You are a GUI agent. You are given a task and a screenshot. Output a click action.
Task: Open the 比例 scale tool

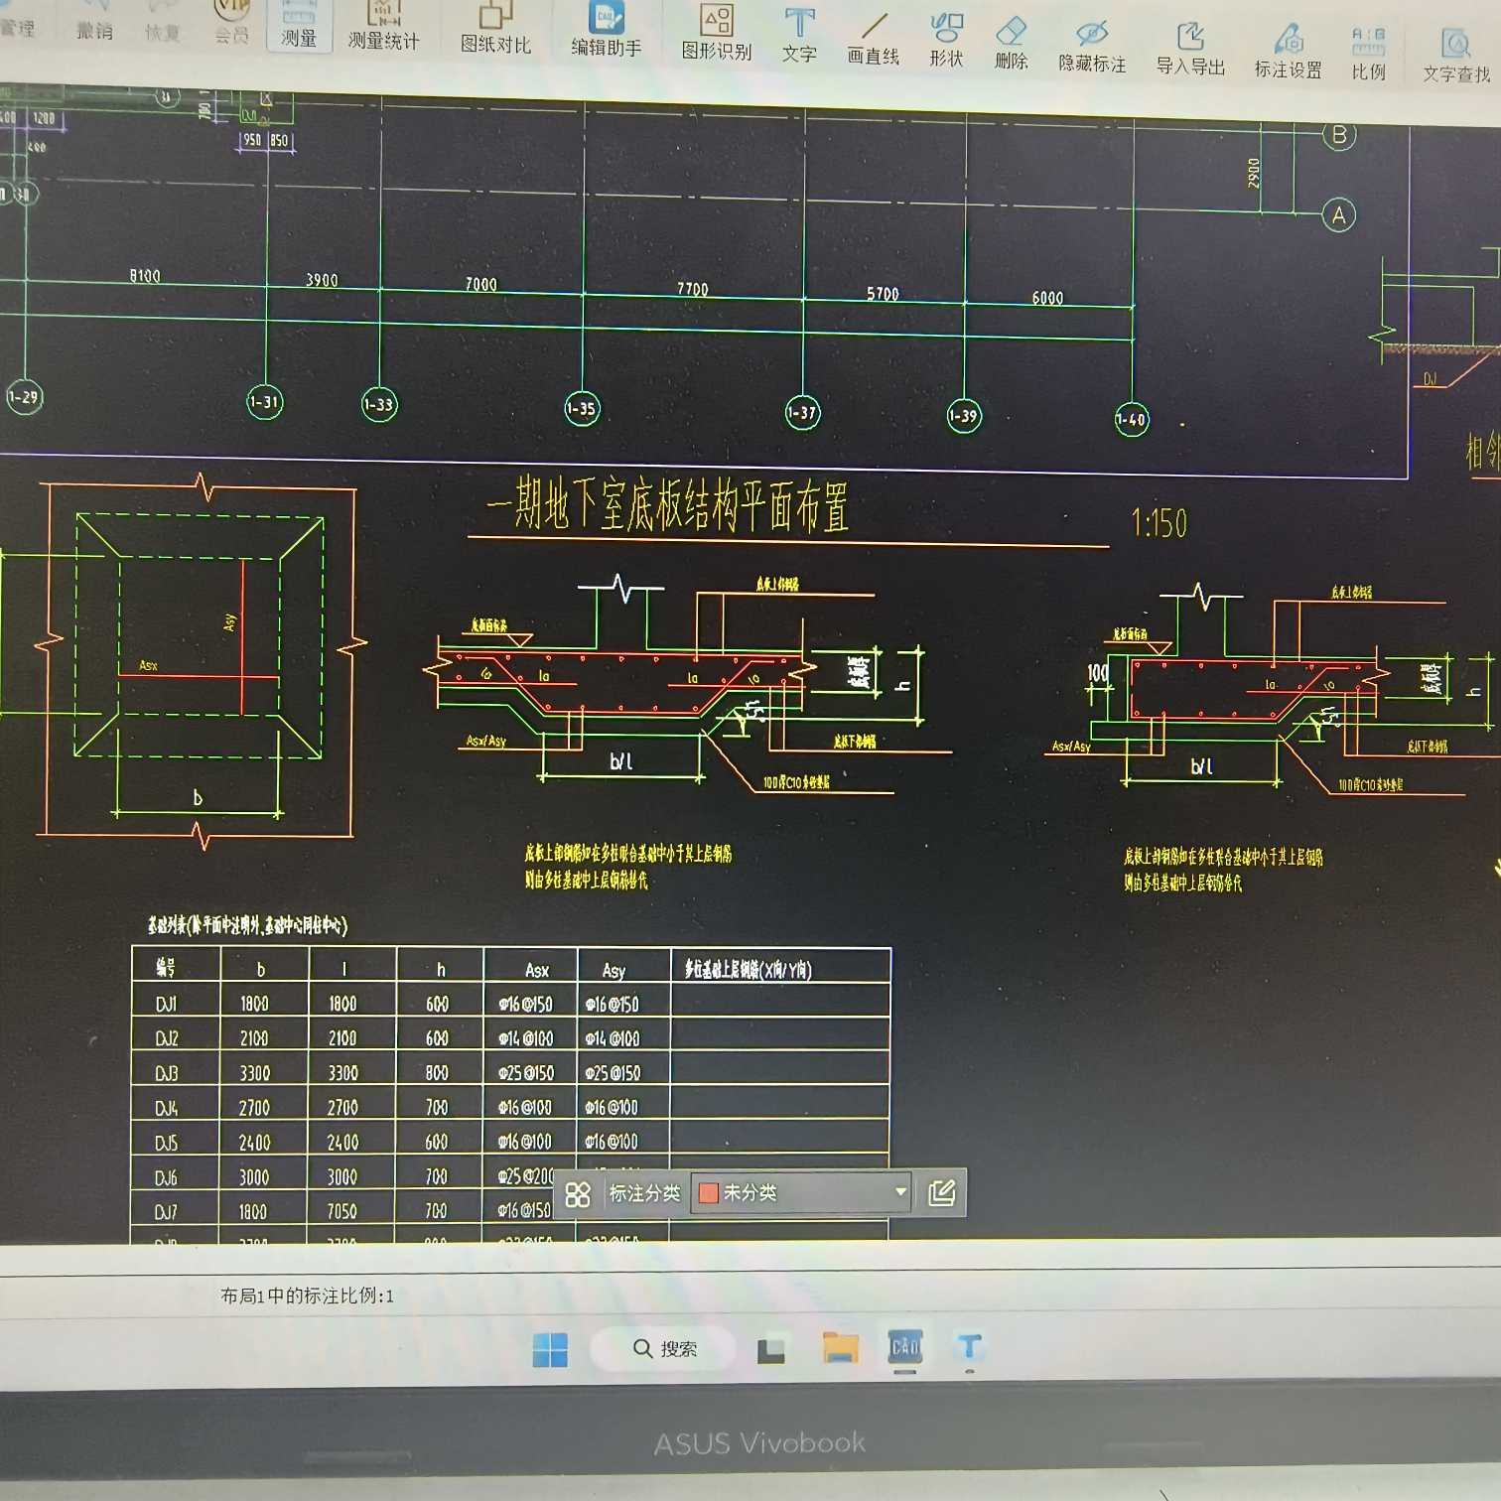[1368, 56]
